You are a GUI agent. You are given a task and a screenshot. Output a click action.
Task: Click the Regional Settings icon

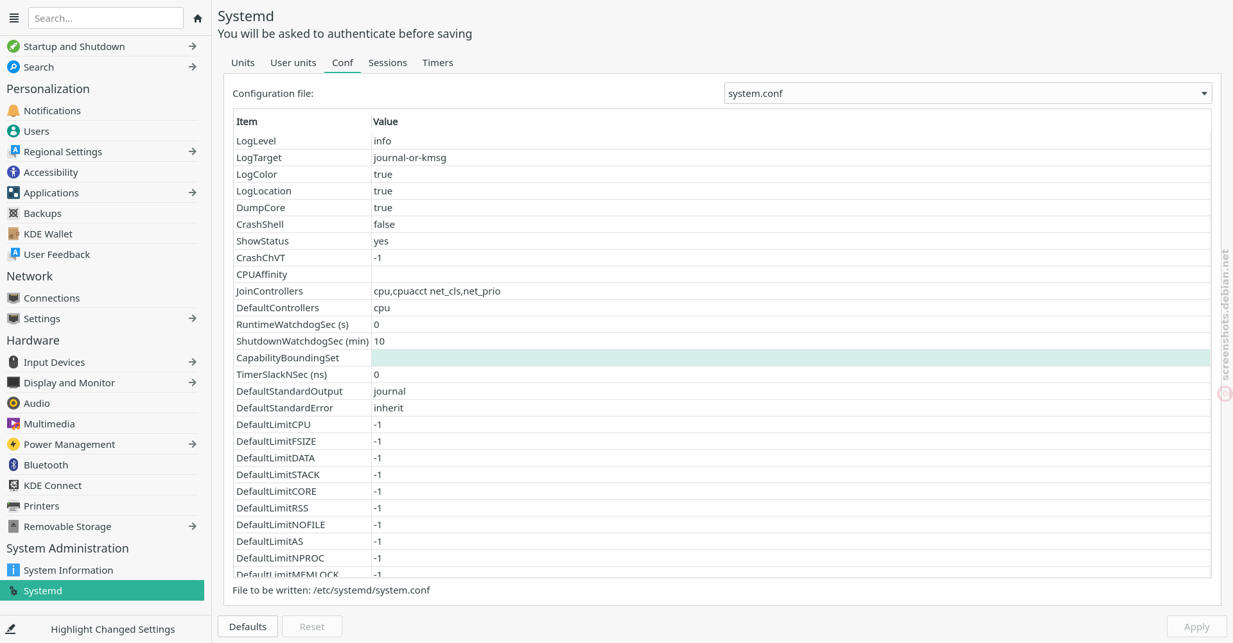click(13, 151)
